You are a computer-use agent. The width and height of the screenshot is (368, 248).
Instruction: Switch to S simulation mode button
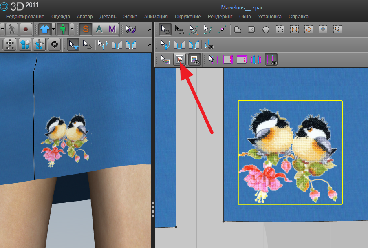click(x=86, y=29)
